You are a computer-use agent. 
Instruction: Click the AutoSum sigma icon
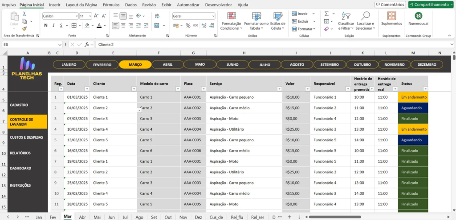tap(326, 14)
